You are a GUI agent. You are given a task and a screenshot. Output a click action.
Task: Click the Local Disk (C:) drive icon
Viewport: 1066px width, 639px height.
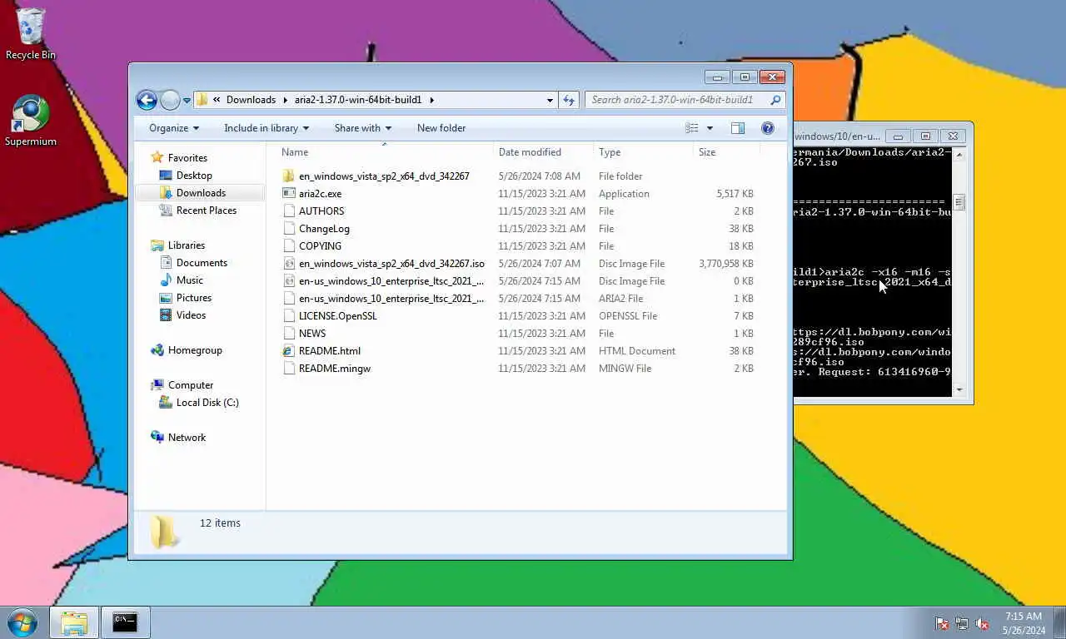pyautogui.click(x=166, y=403)
